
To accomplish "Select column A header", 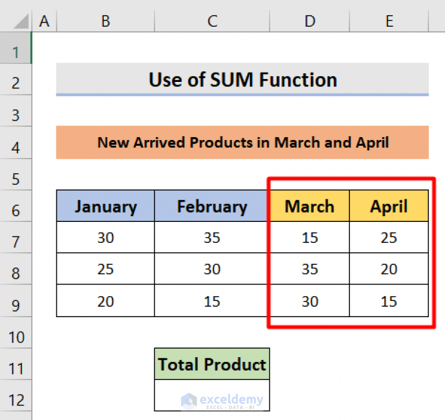I will 44,21.
